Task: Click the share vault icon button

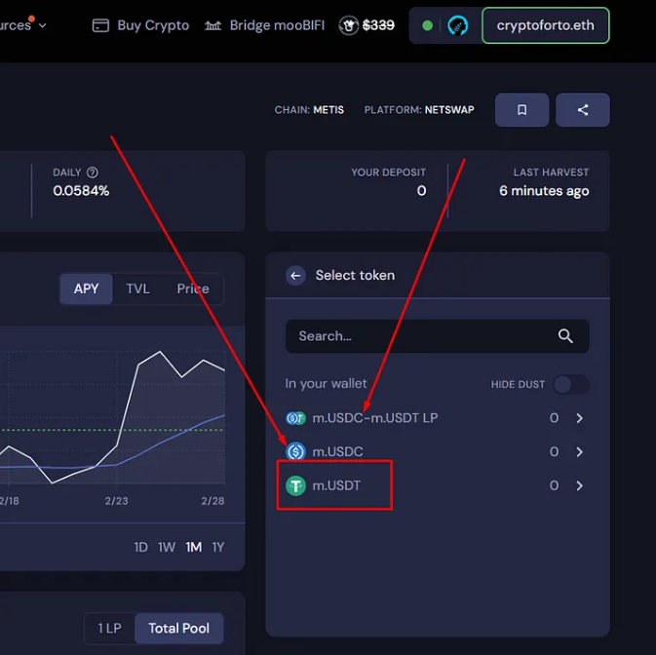Action: pos(582,109)
